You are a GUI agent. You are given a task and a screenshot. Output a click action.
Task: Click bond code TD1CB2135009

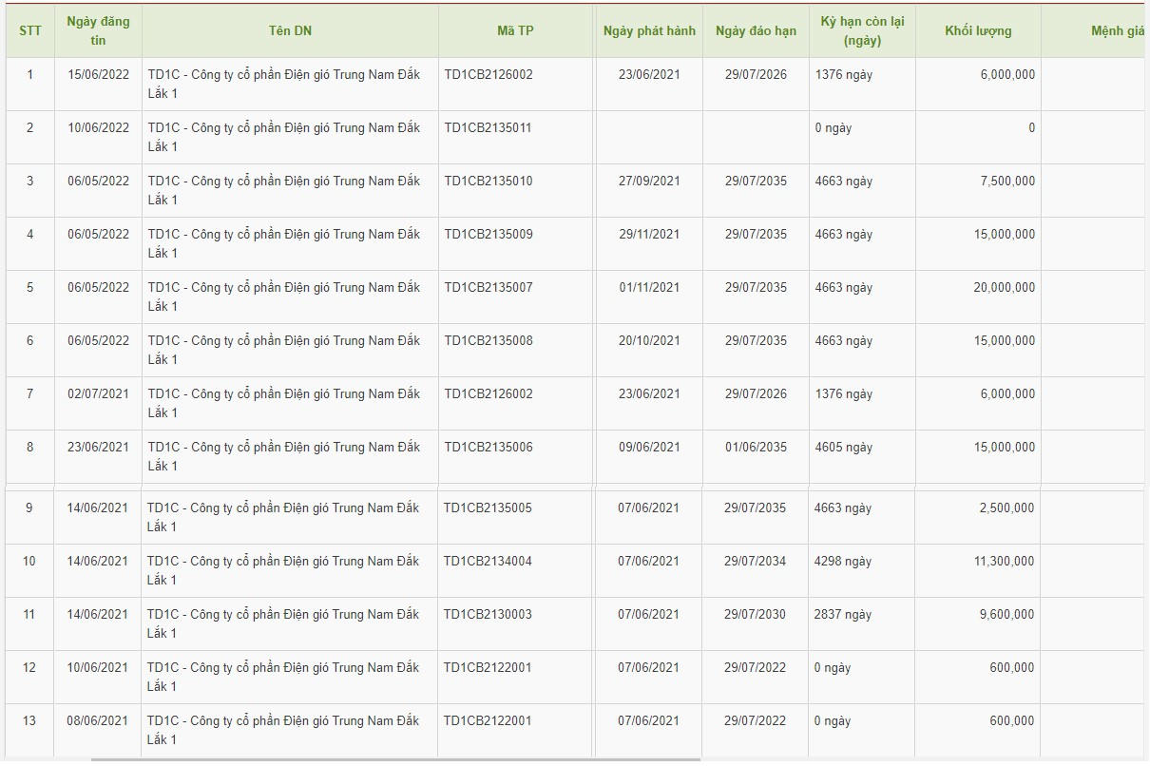point(489,235)
